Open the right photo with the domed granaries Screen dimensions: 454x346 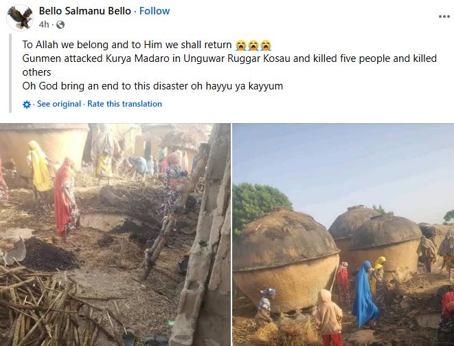(x=343, y=234)
